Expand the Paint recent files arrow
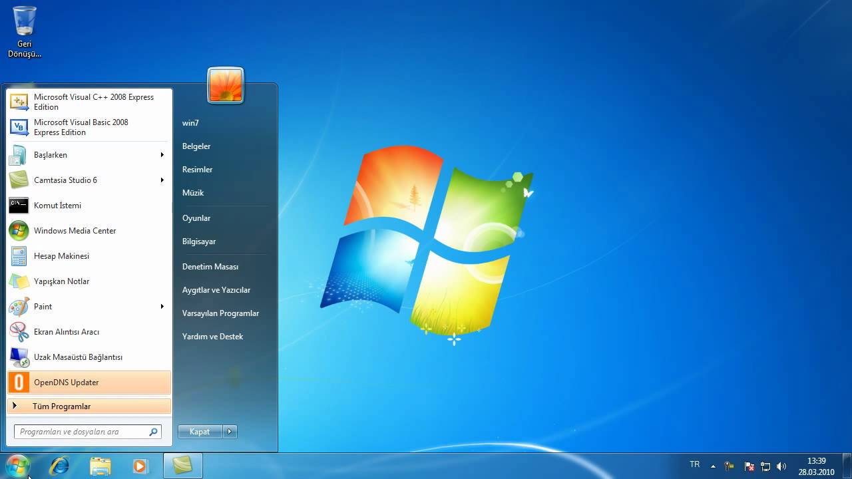 pos(162,307)
